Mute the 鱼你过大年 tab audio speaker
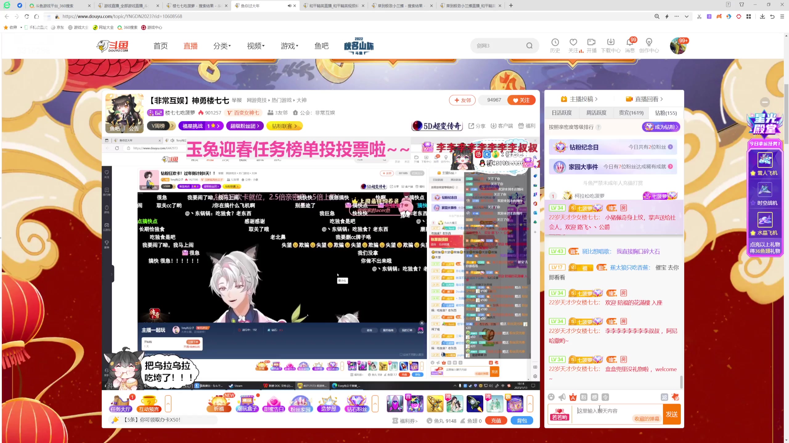Image resolution: width=789 pixels, height=443 pixels. point(289,6)
